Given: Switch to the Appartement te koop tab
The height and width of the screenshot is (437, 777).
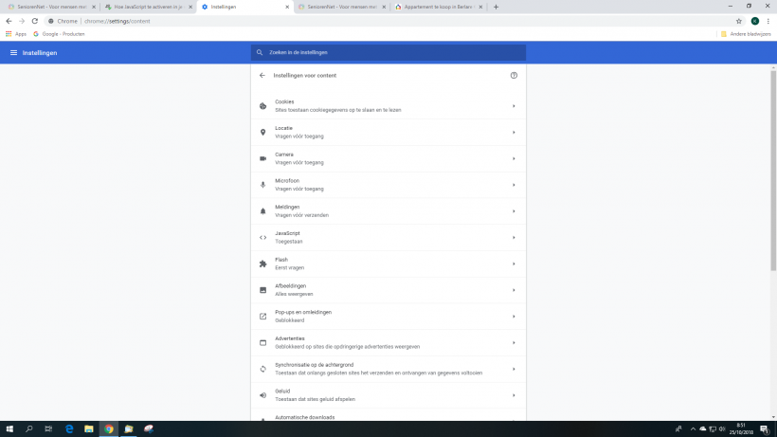Looking at the screenshot, I should point(436,7).
